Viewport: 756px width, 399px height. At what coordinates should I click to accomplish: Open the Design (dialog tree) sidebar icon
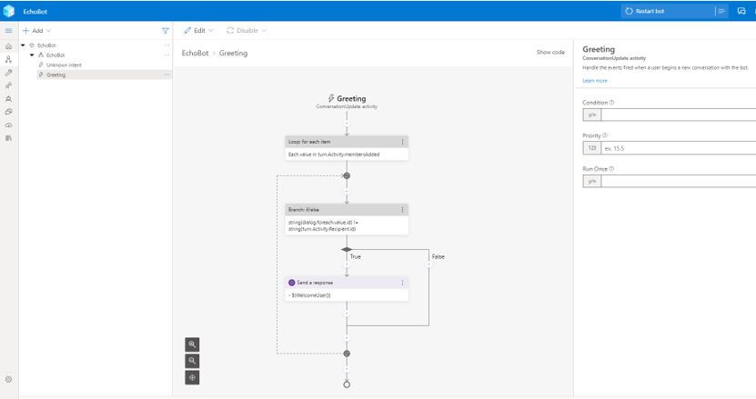[9, 60]
